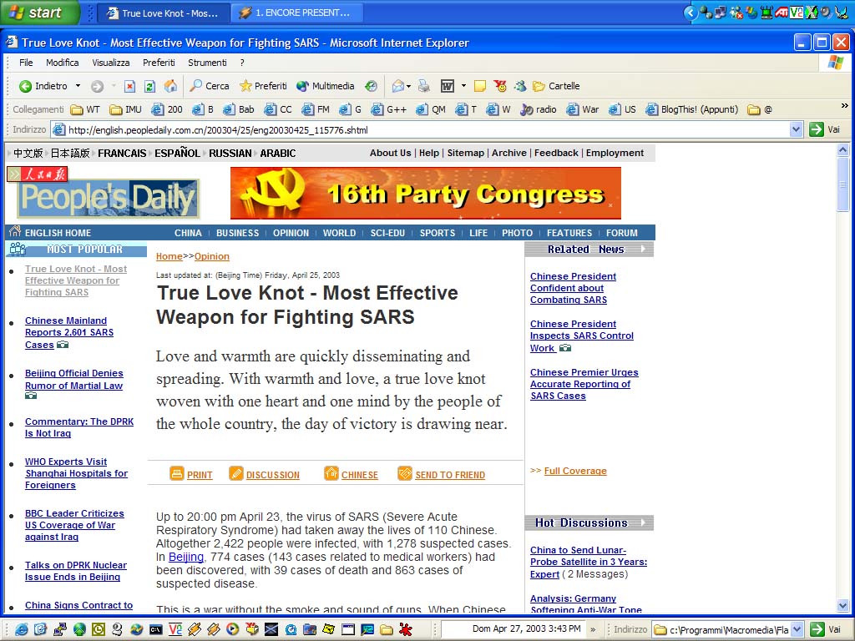Image resolution: width=855 pixels, height=641 pixels.
Task: Click the article PRINT link icon
Action: coord(177,474)
